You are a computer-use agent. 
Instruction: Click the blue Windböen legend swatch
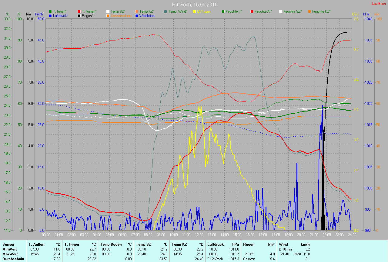tap(137, 15)
